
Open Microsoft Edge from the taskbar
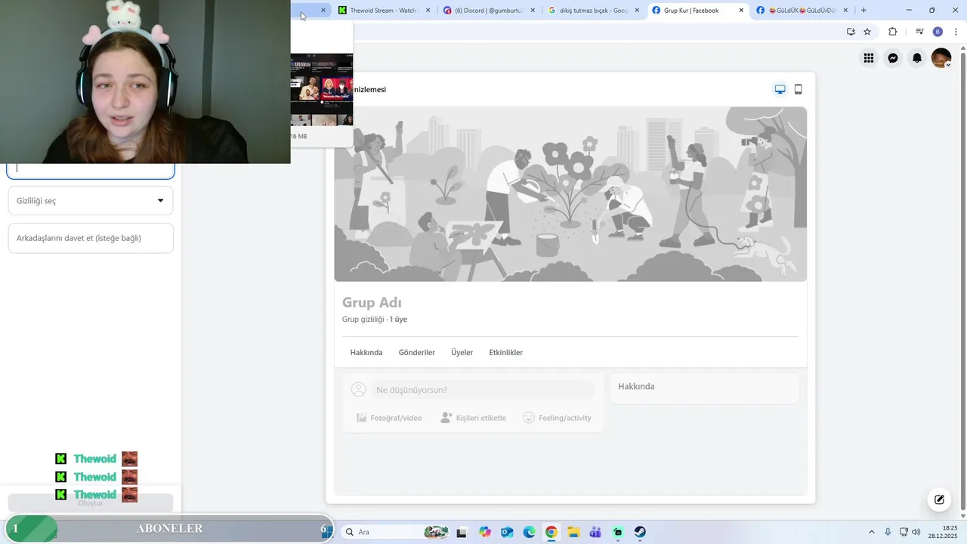pos(529,532)
